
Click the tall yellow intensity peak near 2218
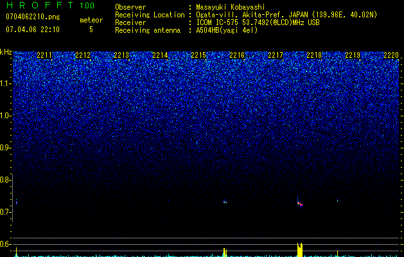300,249
